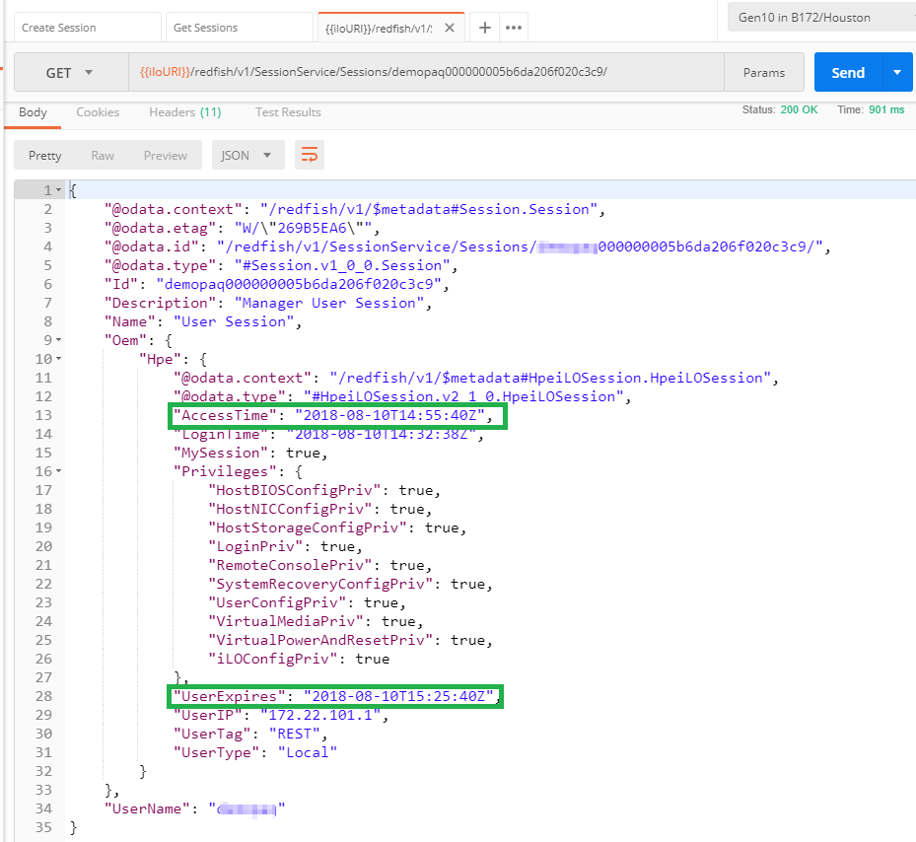Select the Raw response view
This screenshot has height=842, width=916.
(x=103, y=155)
